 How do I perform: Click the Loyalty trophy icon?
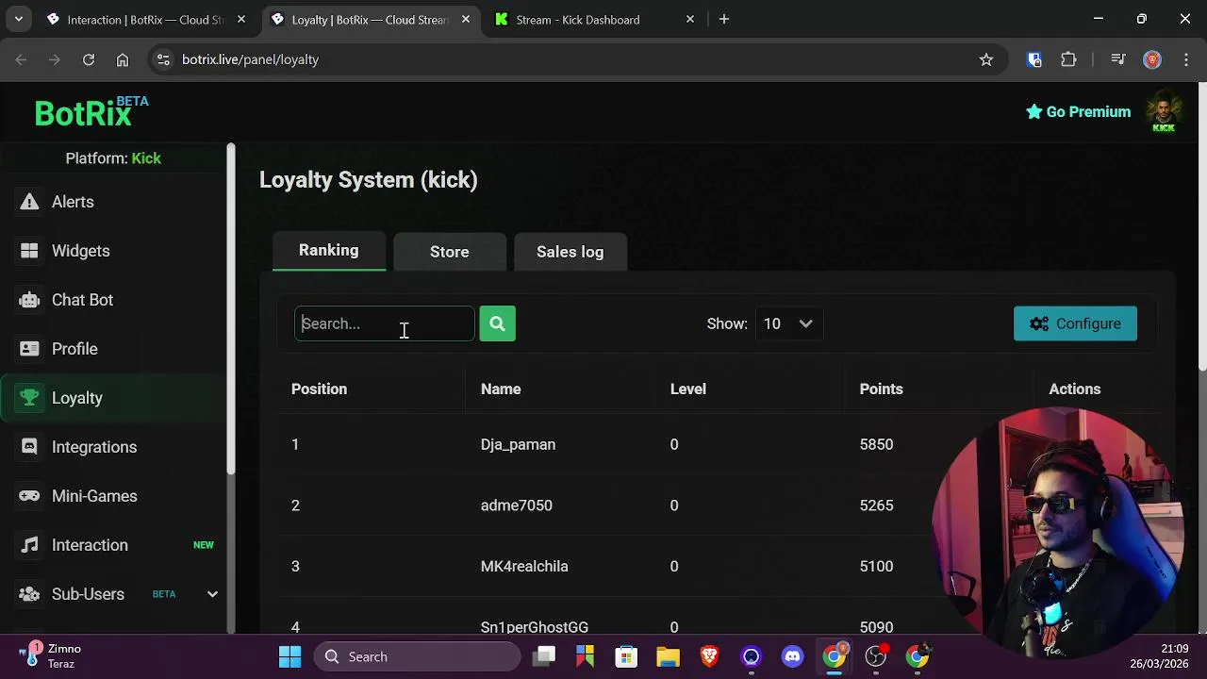click(29, 398)
